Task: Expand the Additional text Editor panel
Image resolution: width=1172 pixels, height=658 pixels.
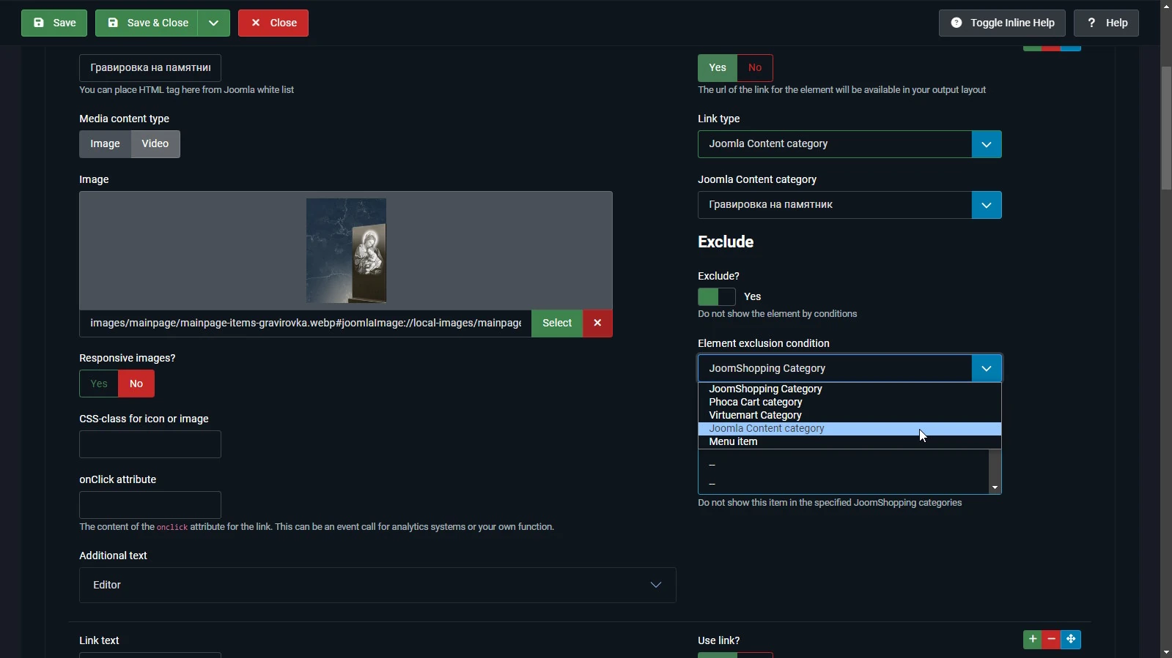Action: pyautogui.click(x=655, y=586)
